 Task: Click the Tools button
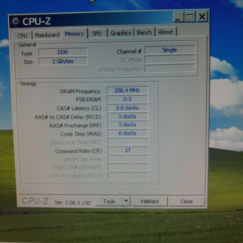point(109,201)
